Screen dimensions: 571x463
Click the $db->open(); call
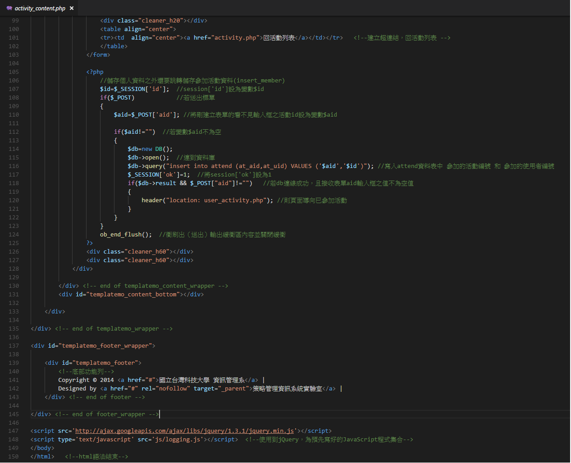[x=149, y=158]
